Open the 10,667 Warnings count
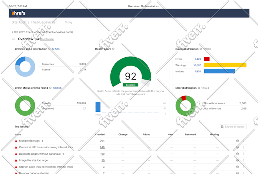Screen dimensions: 258x174 pyautogui.click(x=197, y=65)
